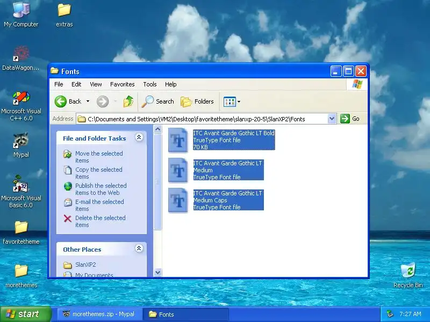Click the Fonts window title bar folder icon
The width and height of the screenshot is (430, 322).
55,71
